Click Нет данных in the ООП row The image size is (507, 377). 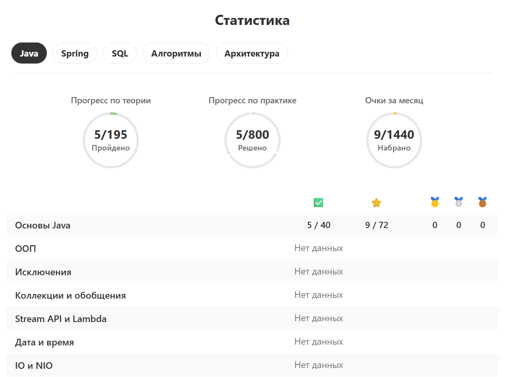(319, 248)
